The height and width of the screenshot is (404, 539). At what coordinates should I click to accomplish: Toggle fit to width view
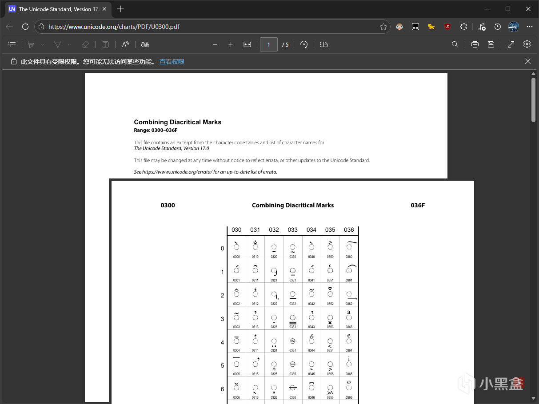point(248,44)
